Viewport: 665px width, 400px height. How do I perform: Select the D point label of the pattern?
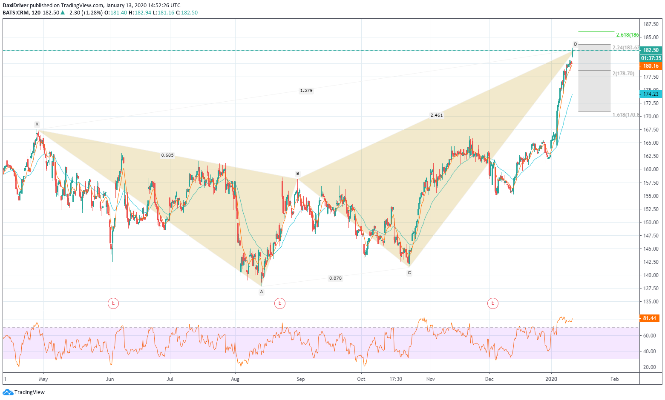tap(576, 44)
